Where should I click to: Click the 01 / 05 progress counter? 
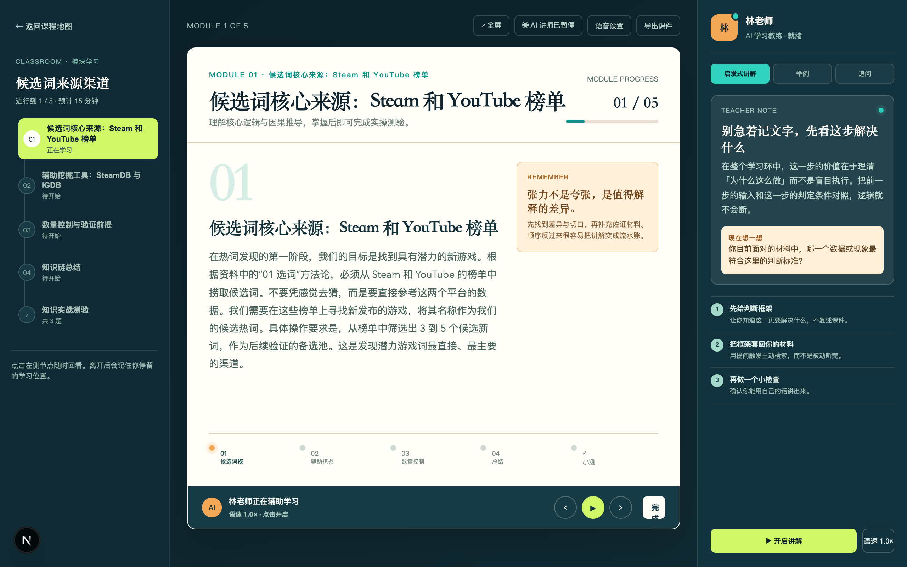click(635, 103)
